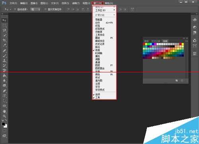Click the white background color box
The width and height of the screenshot is (199, 144).
6,126
